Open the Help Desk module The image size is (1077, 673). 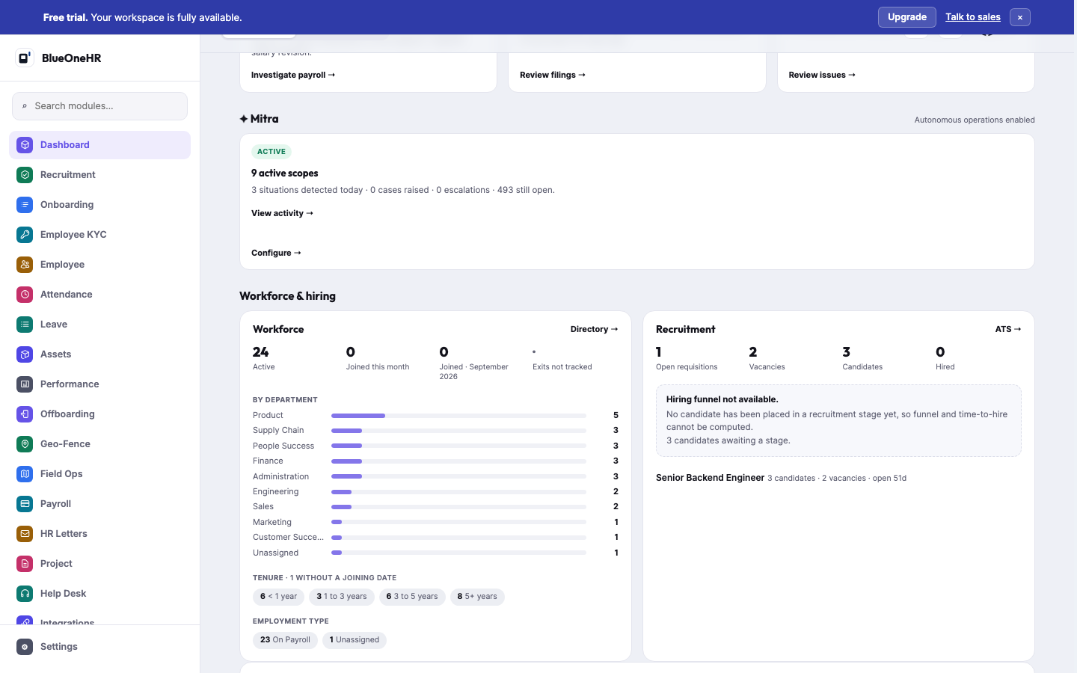click(x=99, y=594)
